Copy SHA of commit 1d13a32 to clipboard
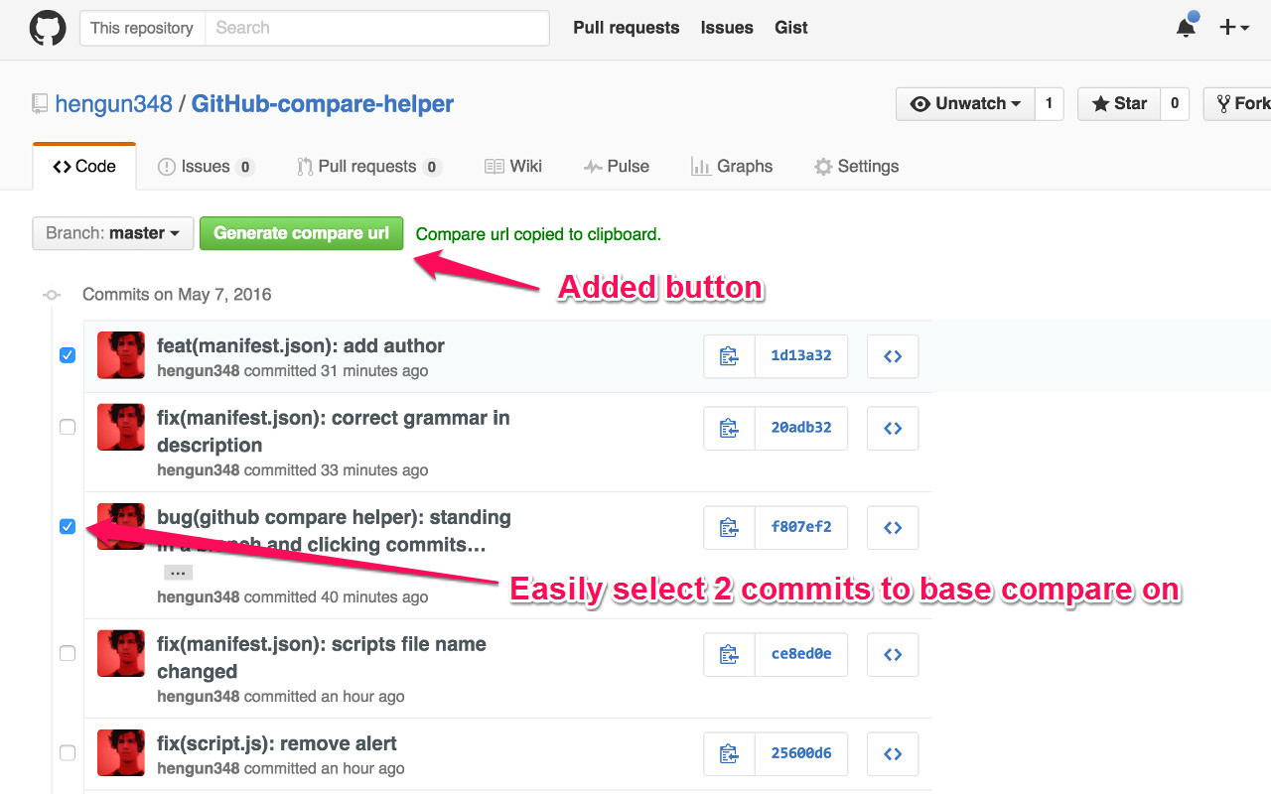Image resolution: width=1271 pixels, height=794 pixels. pos(730,356)
